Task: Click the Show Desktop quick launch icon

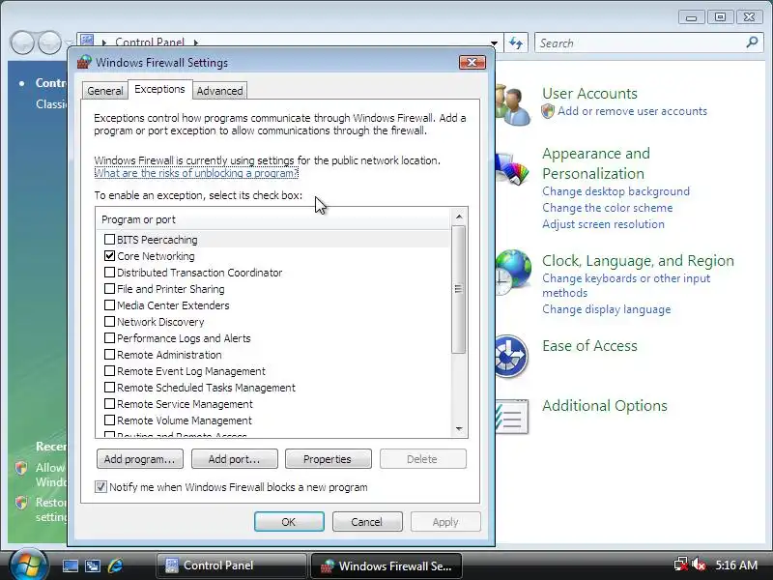Action: tap(70, 565)
